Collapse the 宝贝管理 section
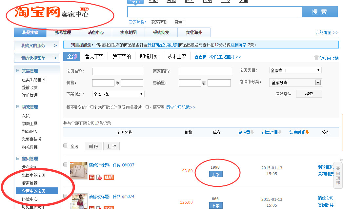This screenshot has width=343, height=209. (18, 159)
